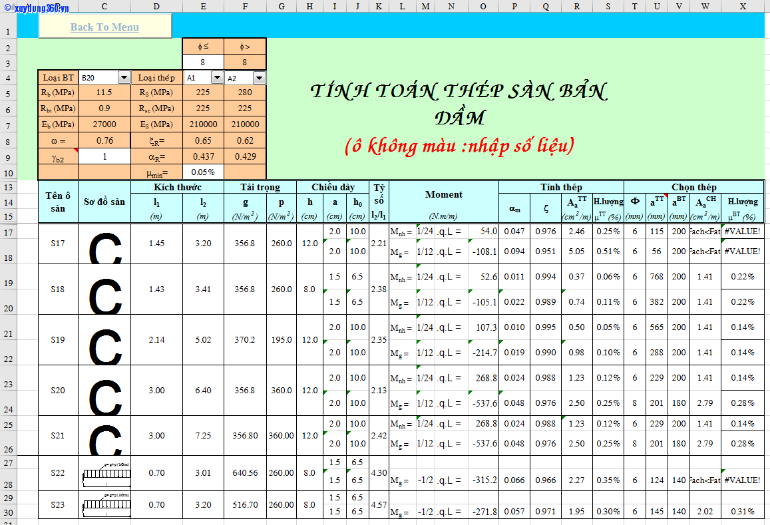
Task: Expand the A1 steel type dropdown
Action: 217,78
